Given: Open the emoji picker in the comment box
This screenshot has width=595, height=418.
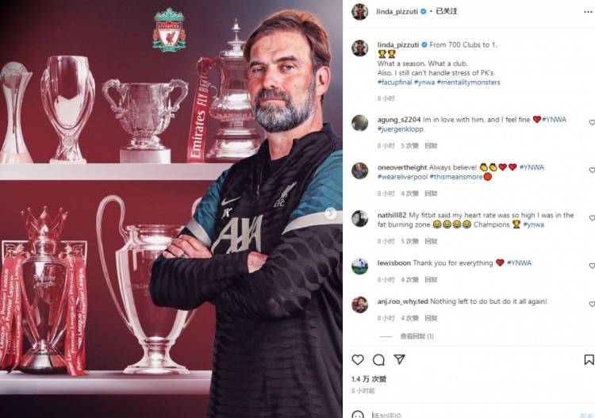Looking at the screenshot, I should tap(358, 414).
